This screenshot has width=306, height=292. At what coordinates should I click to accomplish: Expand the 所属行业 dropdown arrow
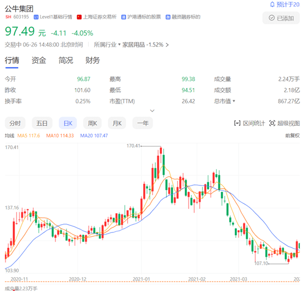point(120,44)
